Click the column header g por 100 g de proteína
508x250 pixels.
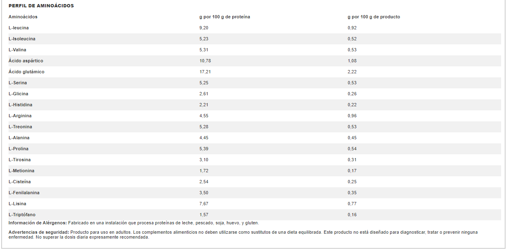click(x=225, y=17)
